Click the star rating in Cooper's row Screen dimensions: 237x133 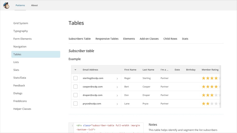point(211,87)
